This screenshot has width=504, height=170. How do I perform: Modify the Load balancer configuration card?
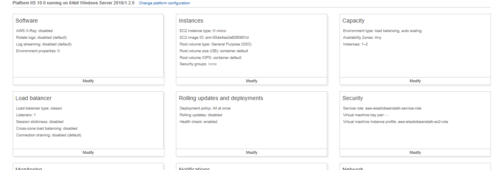click(88, 152)
